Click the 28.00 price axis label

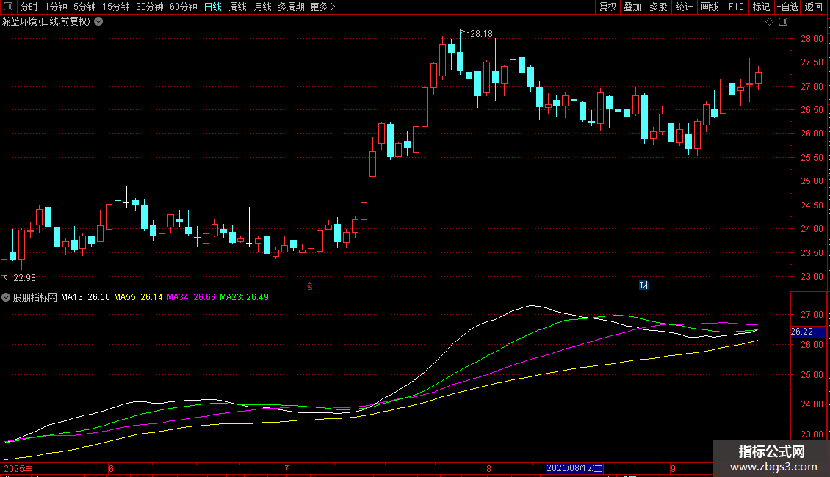(x=812, y=39)
